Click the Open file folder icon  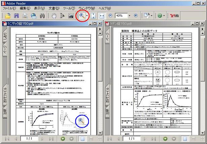(8, 16)
